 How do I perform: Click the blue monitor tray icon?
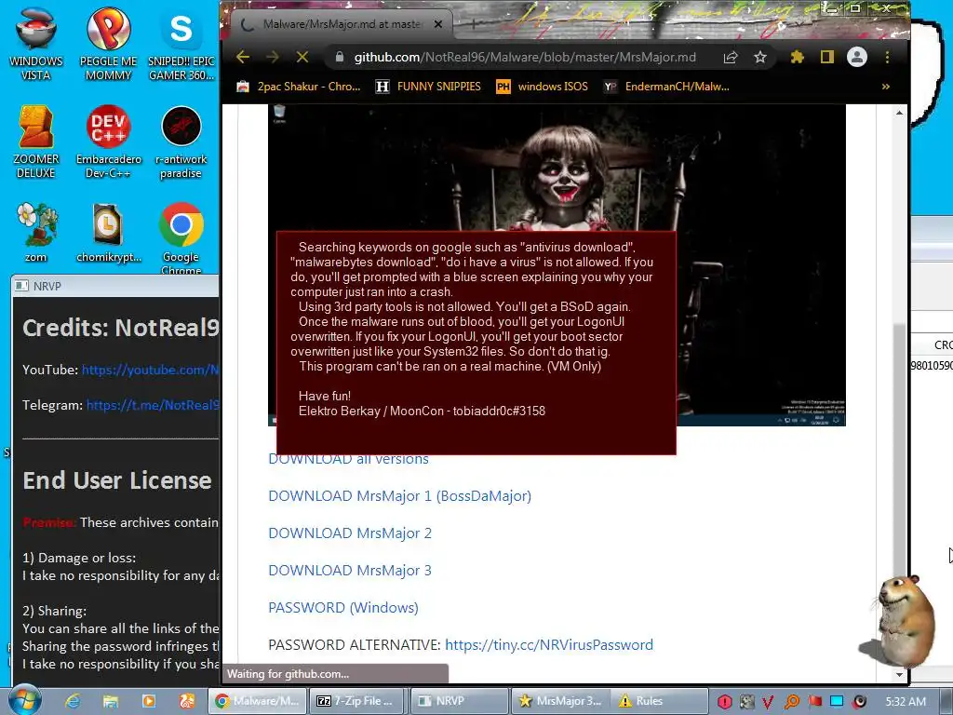coord(837,701)
